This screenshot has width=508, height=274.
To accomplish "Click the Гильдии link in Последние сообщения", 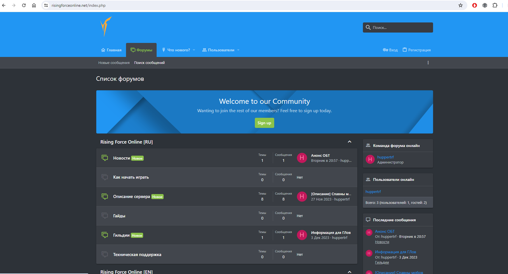I will pyautogui.click(x=382, y=263).
